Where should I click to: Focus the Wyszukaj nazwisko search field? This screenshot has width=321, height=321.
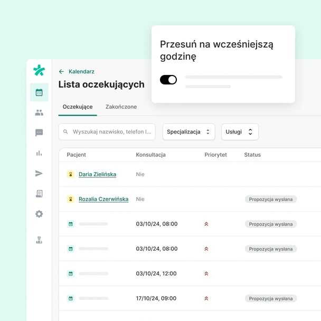(x=107, y=131)
